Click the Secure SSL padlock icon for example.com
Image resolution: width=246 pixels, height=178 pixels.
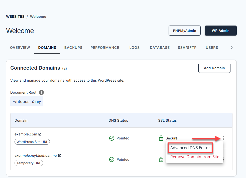click(x=161, y=138)
